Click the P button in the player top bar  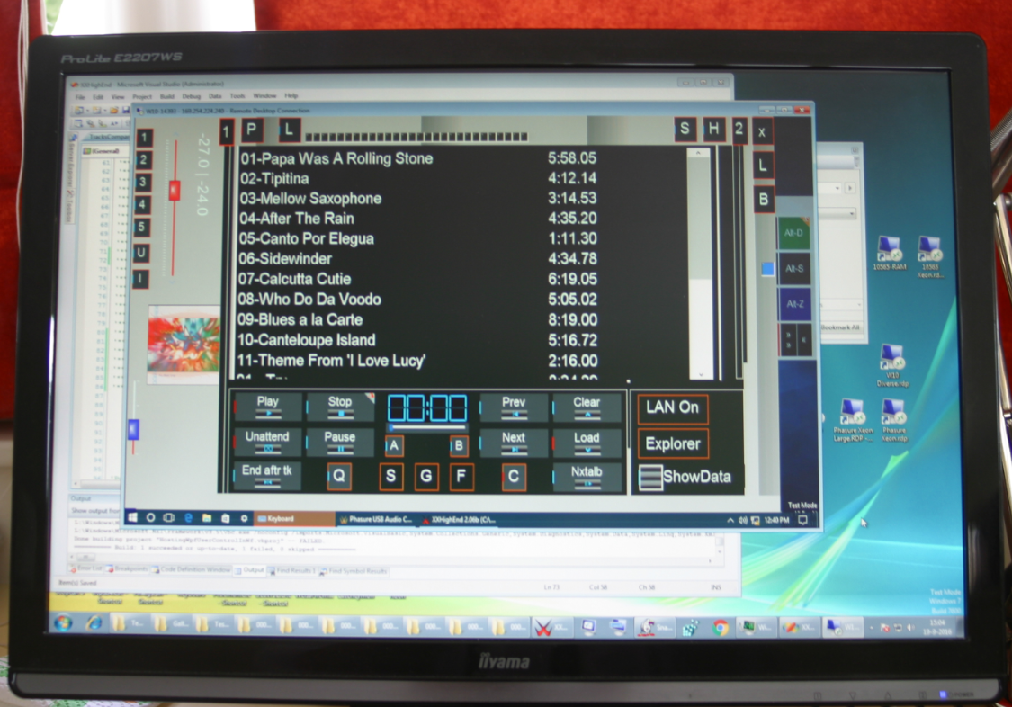coord(252,130)
